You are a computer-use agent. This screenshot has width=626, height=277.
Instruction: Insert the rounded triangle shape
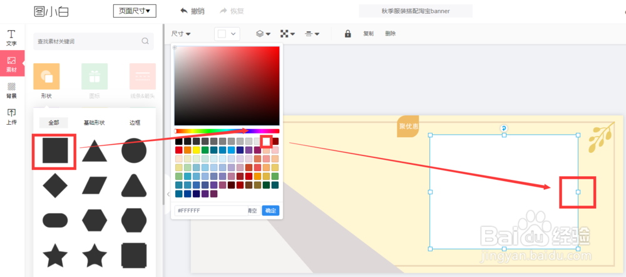tap(134, 186)
